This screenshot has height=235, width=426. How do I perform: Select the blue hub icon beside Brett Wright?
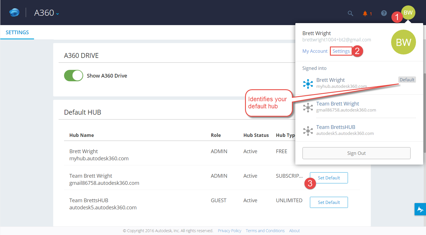[308, 84]
